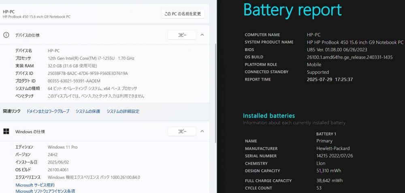Select the cycle count value 53
The image size is (405, 193).
319,188
